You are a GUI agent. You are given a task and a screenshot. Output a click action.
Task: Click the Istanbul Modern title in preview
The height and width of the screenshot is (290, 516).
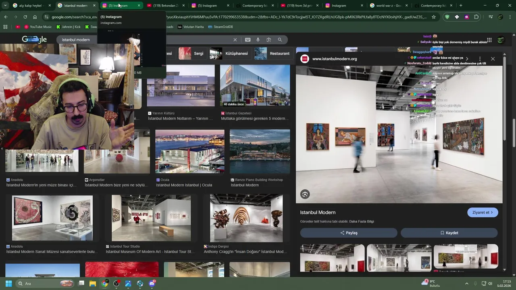318,212
